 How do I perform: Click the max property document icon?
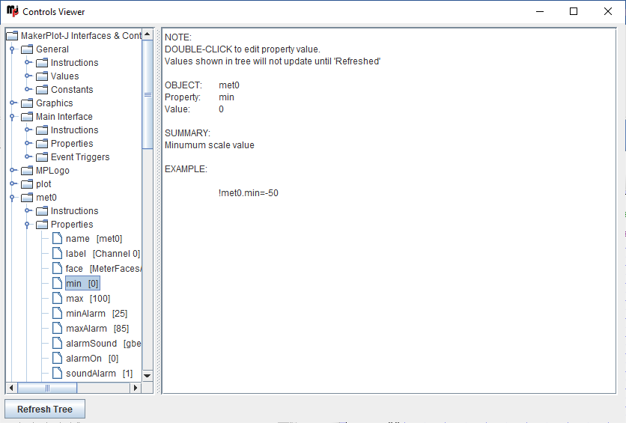(x=58, y=299)
